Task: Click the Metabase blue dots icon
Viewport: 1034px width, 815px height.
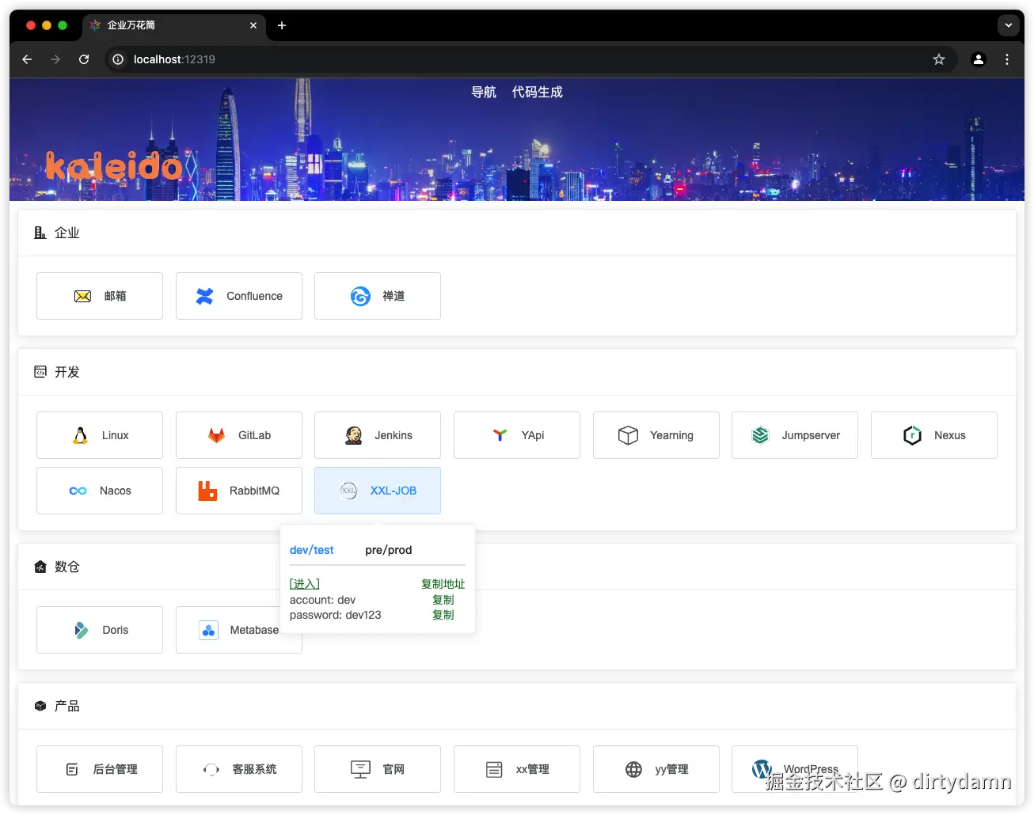Action: point(208,630)
